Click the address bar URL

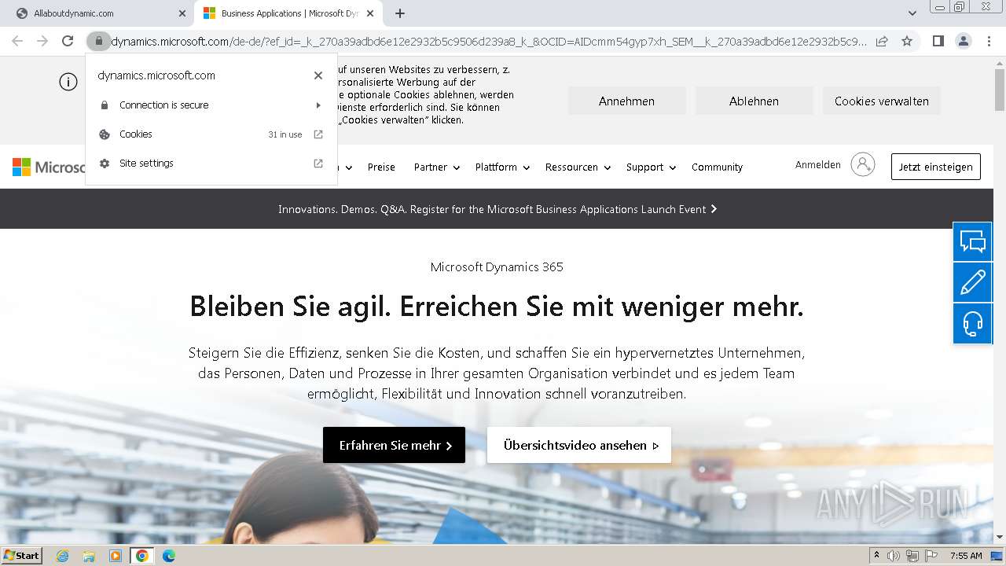point(487,41)
